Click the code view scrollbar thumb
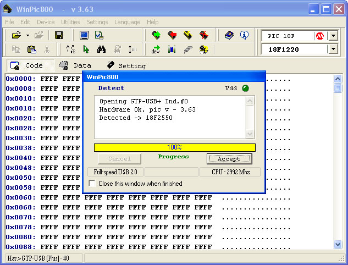 pyautogui.click(x=338, y=88)
